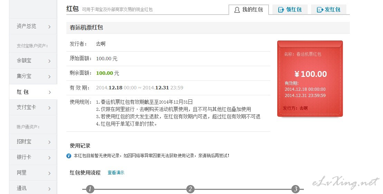Click the 查看演示 link
This screenshot has width=383, height=194.
tap(116, 173)
